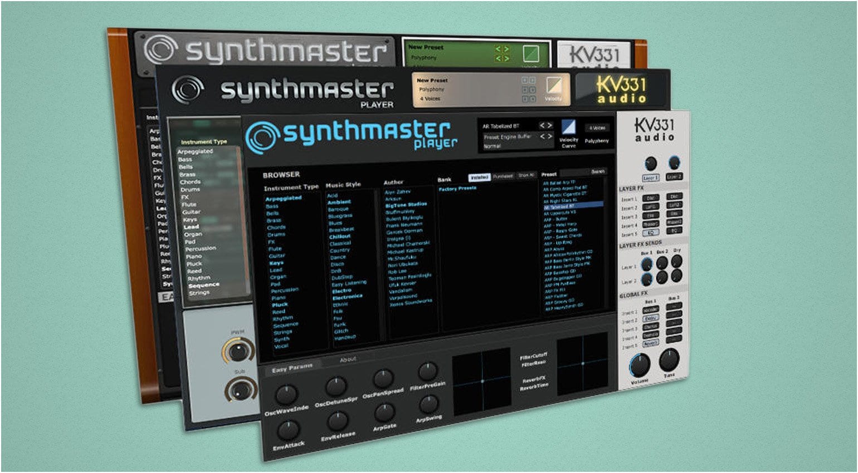Click the master Volume knob
Image resolution: width=858 pixels, height=473 pixels.
tap(640, 365)
